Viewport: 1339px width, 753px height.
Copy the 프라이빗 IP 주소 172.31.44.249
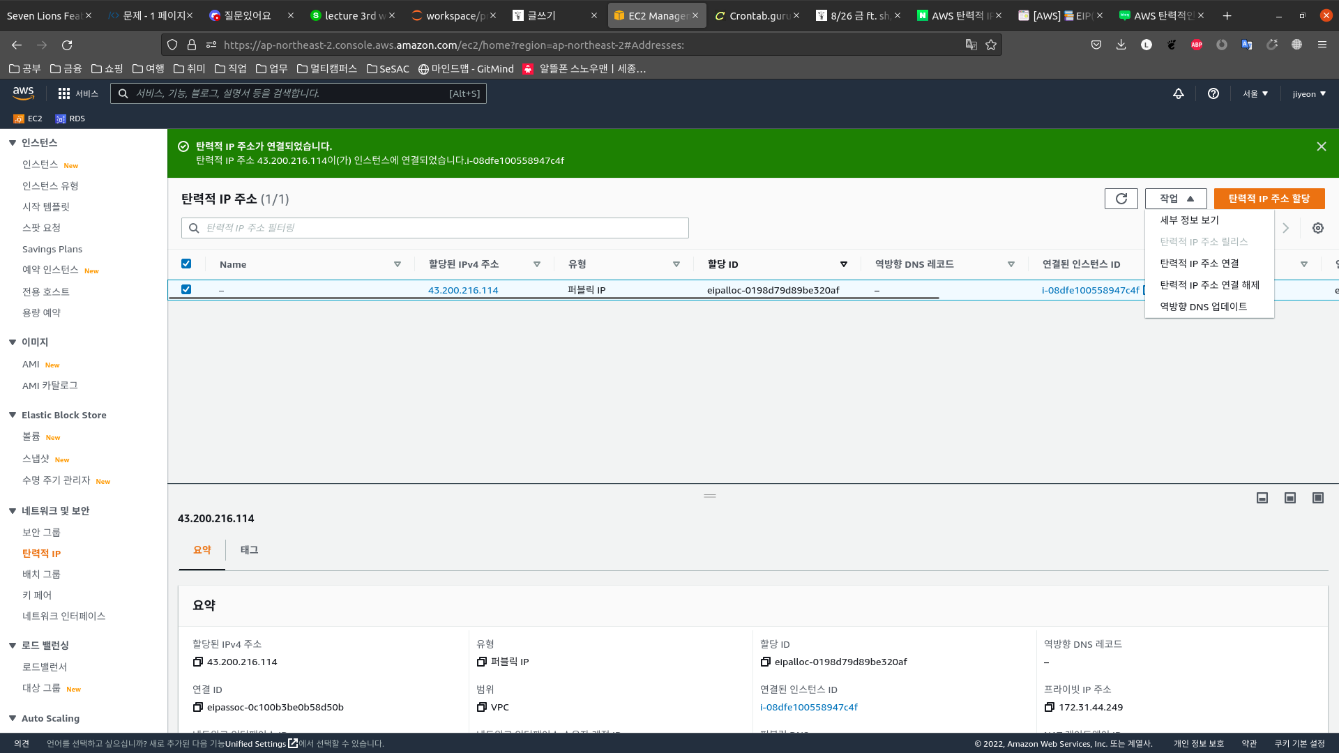(1049, 707)
